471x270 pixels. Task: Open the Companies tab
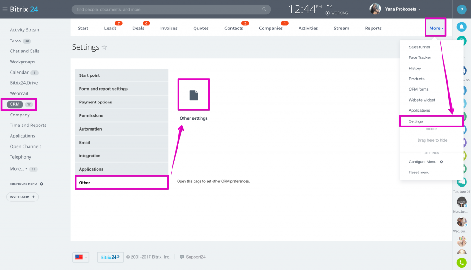tap(270, 28)
